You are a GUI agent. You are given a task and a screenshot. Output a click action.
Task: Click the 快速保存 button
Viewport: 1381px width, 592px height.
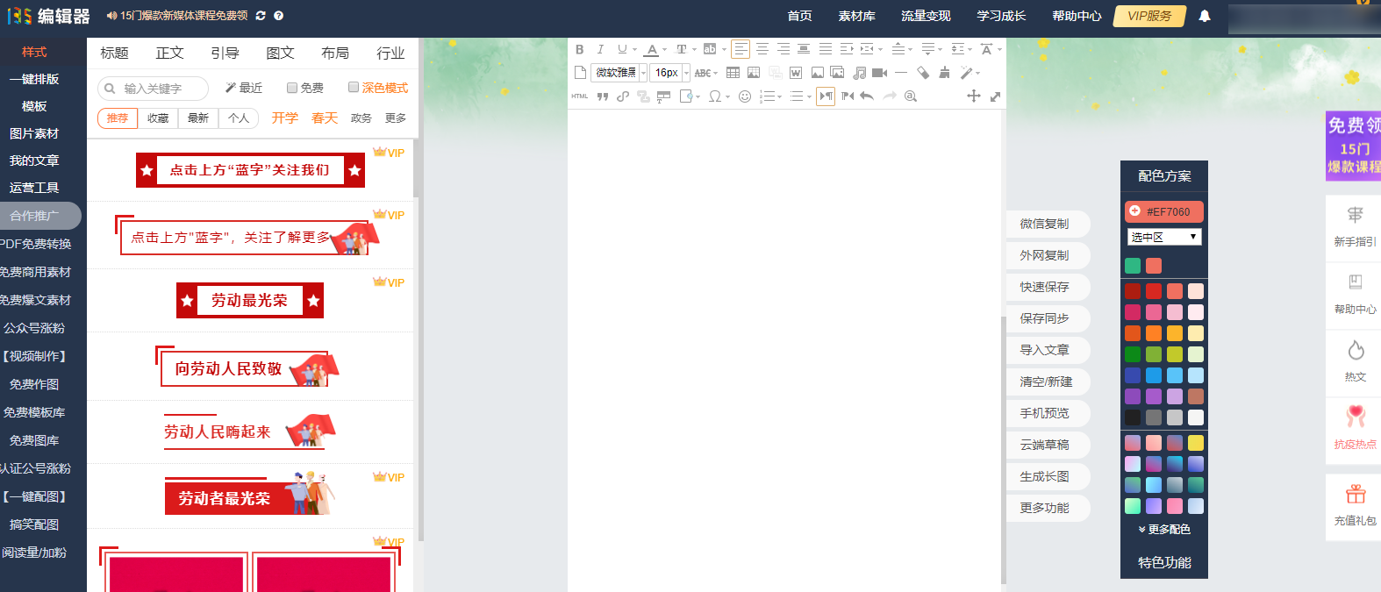click(1048, 287)
